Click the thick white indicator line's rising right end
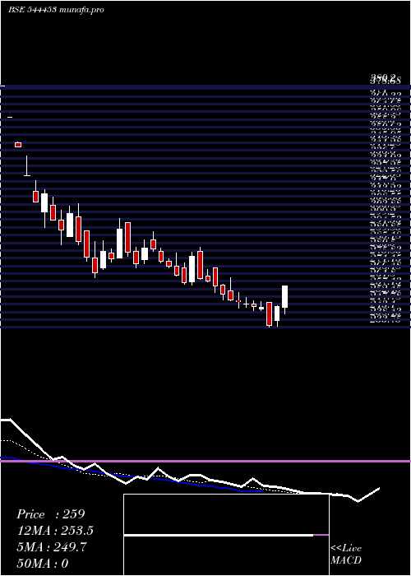Screen dimensions: 411x576 (x=369, y=495)
